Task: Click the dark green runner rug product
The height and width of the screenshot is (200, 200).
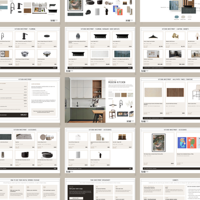Action: coord(6,137)
